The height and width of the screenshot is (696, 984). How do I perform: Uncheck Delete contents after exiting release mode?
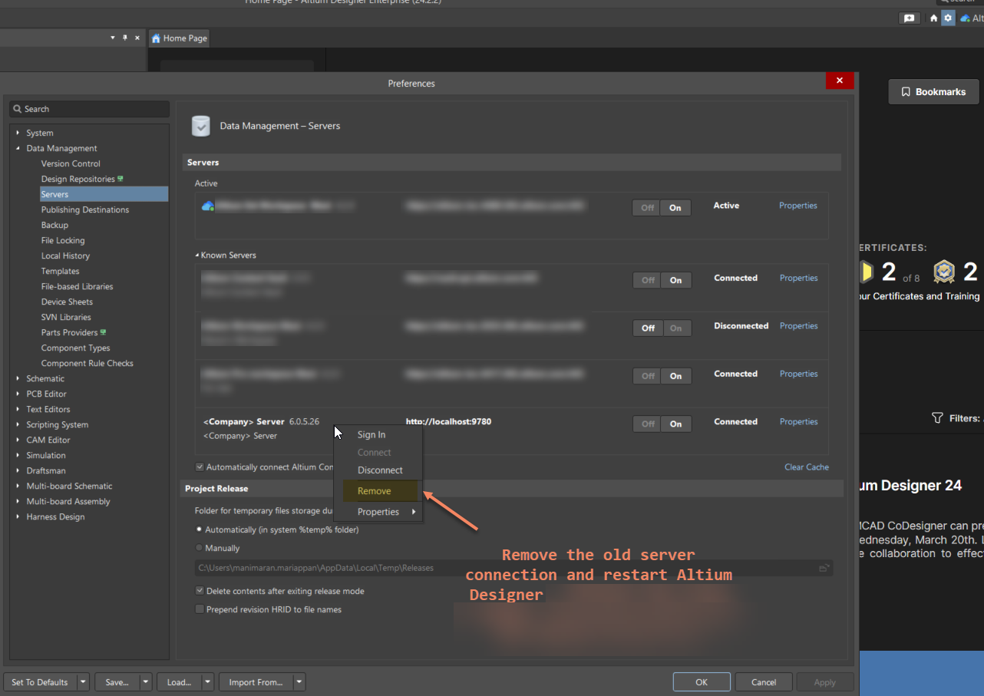click(x=200, y=591)
